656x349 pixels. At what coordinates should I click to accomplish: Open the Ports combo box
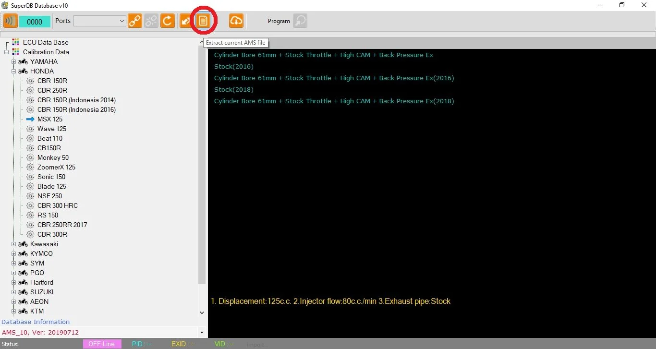[x=100, y=21]
